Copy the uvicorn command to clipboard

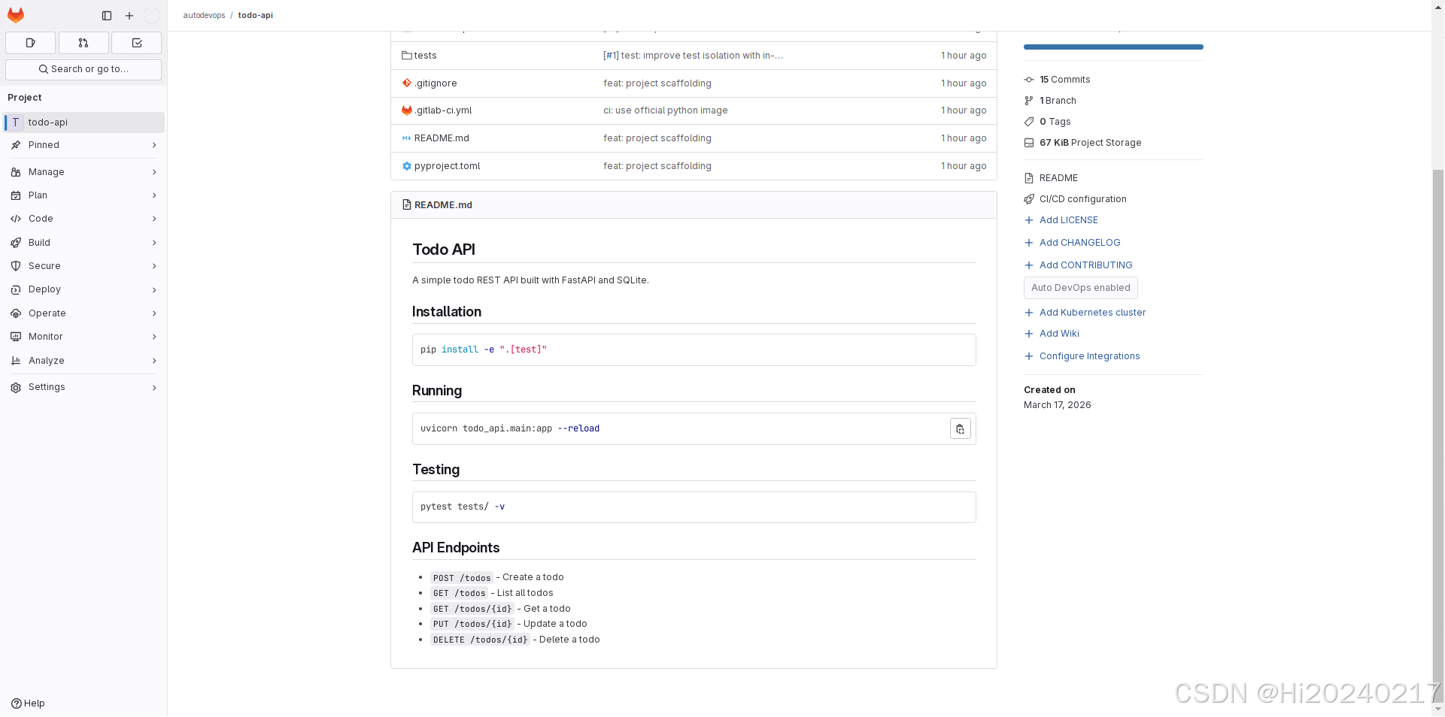point(960,428)
